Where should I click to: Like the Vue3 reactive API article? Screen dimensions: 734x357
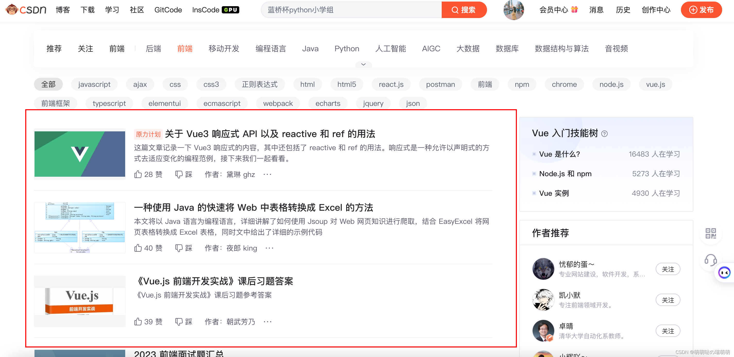(138, 174)
